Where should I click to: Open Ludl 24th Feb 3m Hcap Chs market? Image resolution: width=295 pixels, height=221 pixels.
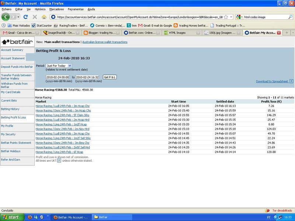tap(62, 106)
